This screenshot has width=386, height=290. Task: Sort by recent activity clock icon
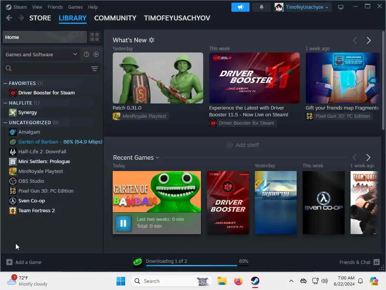click(x=86, y=54)
